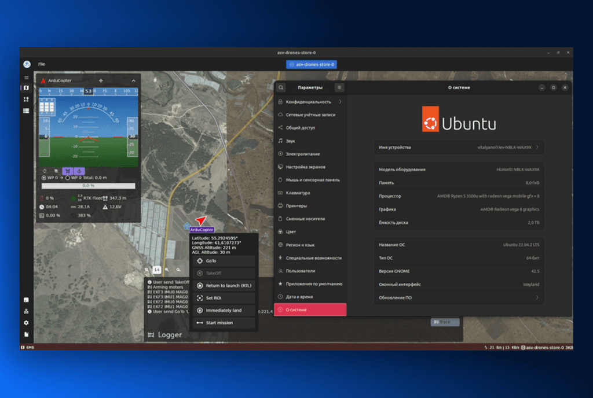The height and width of the screenshot is (398, 593).
Task: Click the Trace button at the bottom
Action: [444, 321]
